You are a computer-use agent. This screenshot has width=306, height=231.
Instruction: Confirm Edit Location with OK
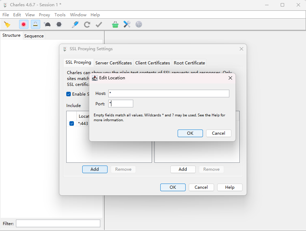(190, 133)
